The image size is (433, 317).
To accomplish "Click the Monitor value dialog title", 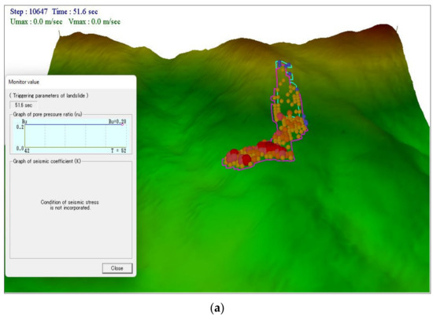I will tap(24, 82).
